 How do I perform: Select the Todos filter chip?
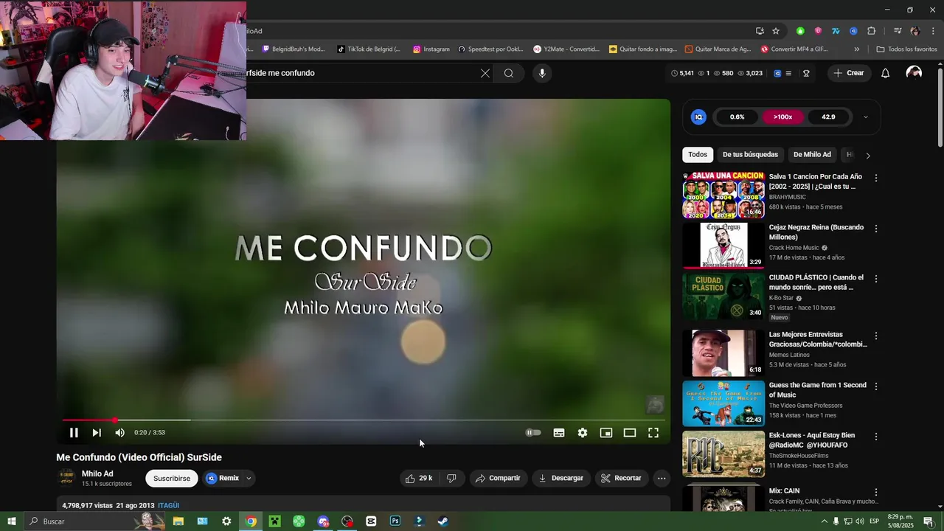pos(698,155)
